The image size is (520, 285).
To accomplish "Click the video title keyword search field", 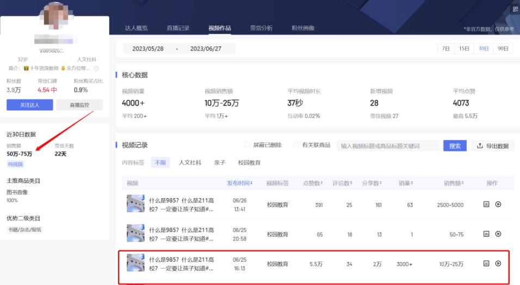I will pyautogui.click(x=387, y=145).
